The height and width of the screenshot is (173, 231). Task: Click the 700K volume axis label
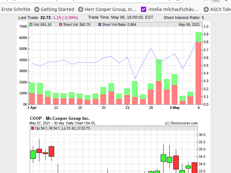[x=23, y=26]
